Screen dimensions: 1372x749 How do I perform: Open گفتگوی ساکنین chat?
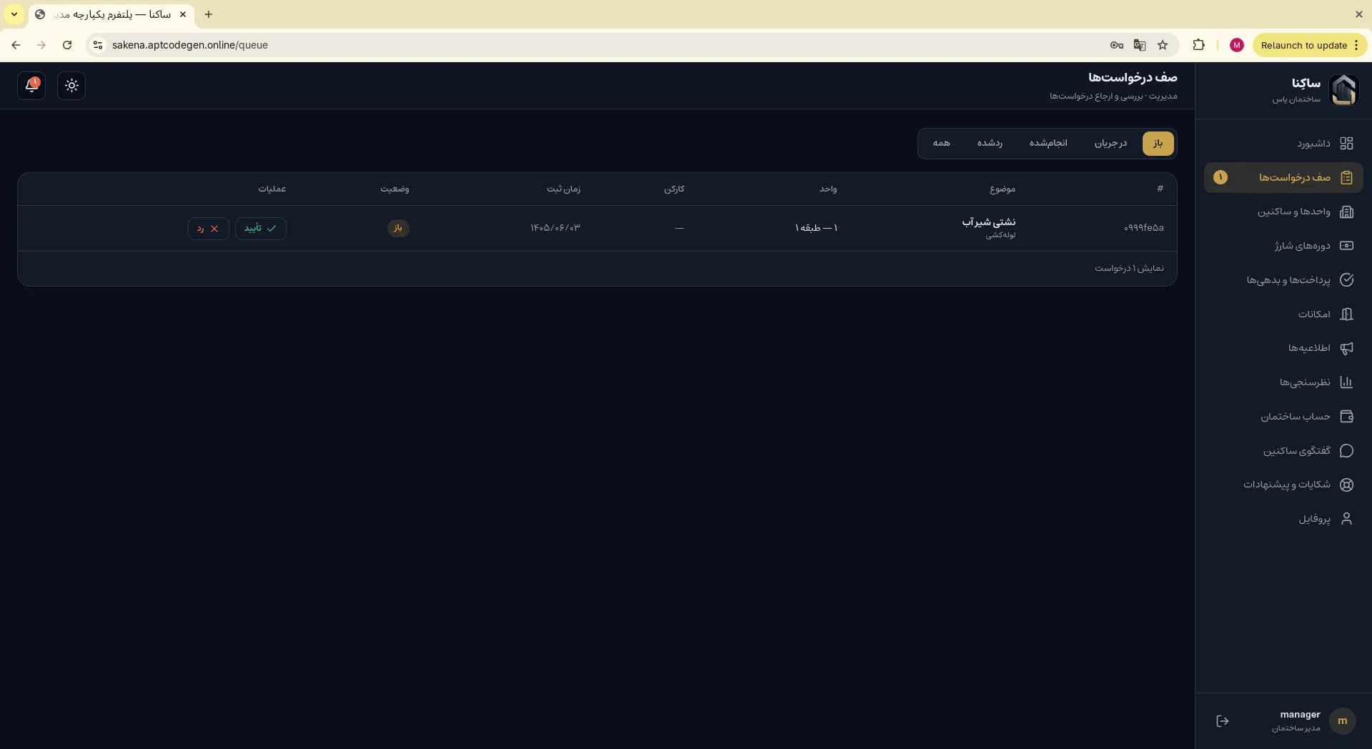(x=1283, y=451)
